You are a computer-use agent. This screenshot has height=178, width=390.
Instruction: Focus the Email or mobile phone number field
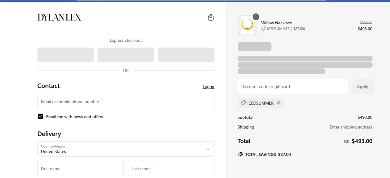coord(126,101)
